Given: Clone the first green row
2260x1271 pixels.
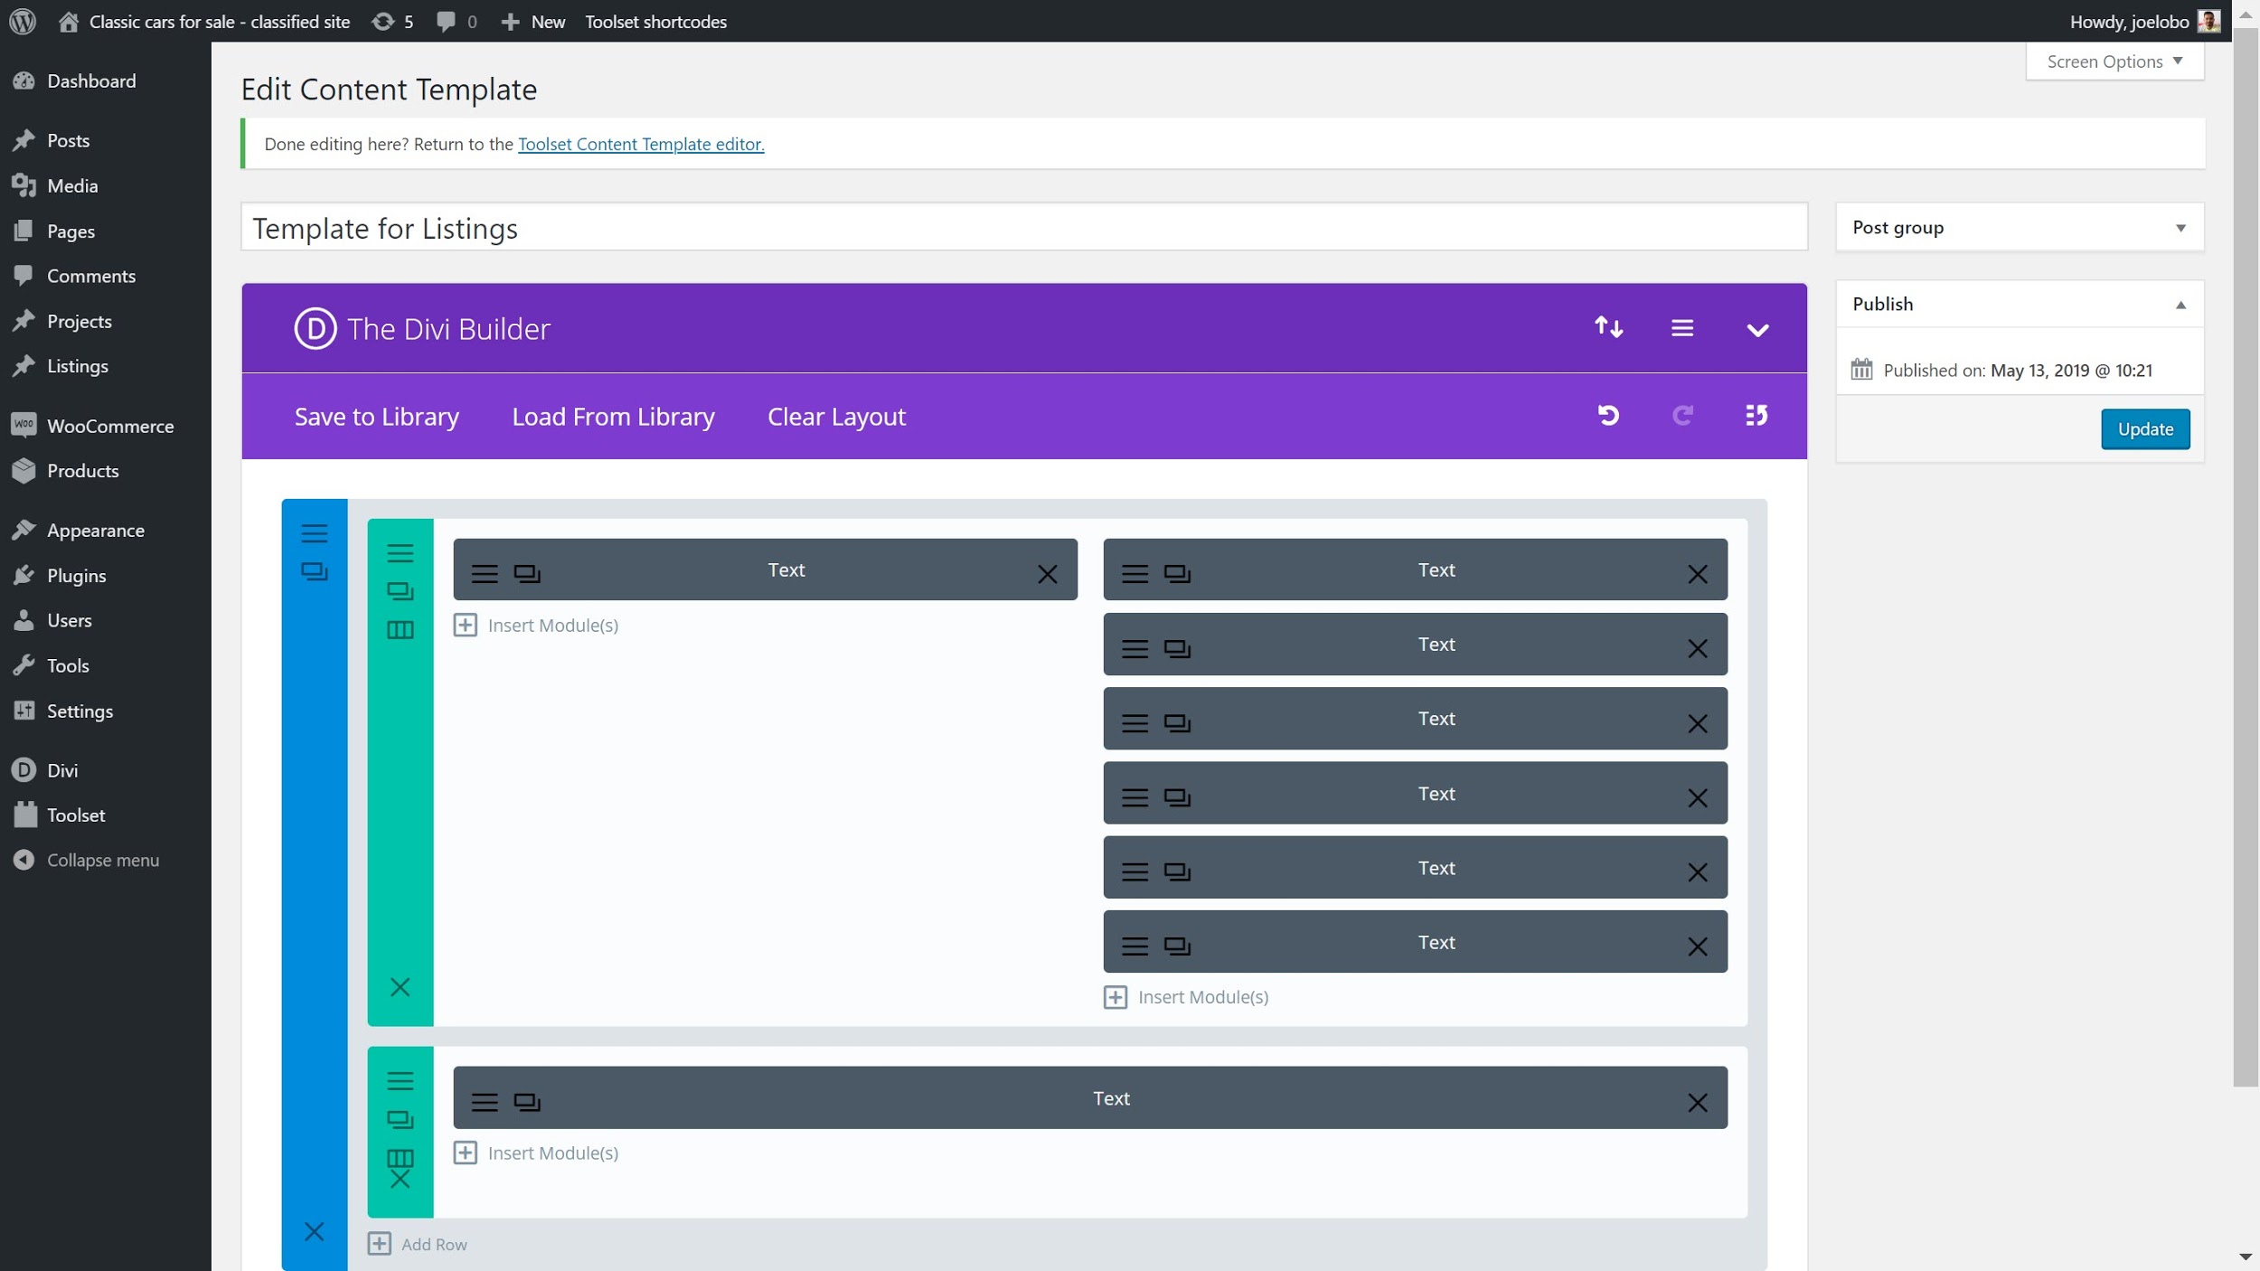Looking at the screenshot, I should pyautogui.click(x=400, y=591).
